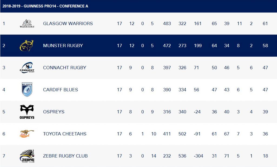Click the Glasgow Warriors team logo
Viewport: 277px width, 167px height.
tap(27, 23)
